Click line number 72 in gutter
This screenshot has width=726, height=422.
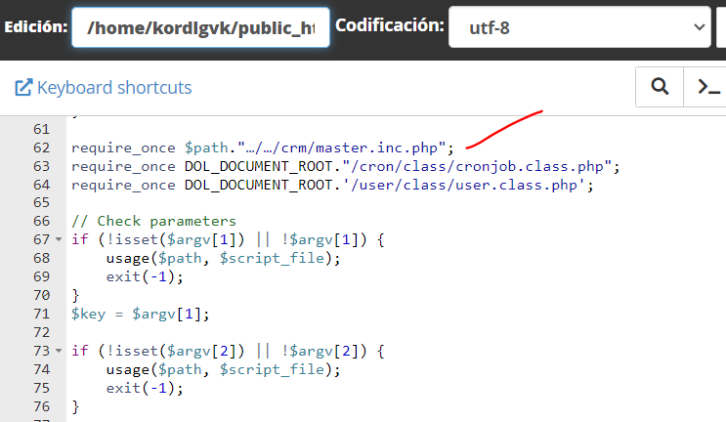(x=41, y=332)
